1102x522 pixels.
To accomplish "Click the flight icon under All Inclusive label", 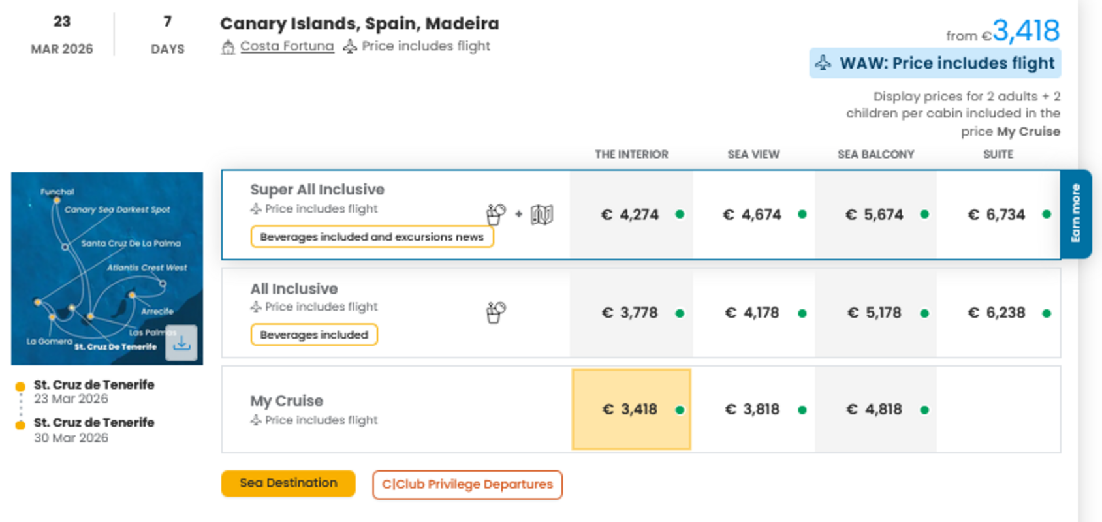I will tap(254, 307).
